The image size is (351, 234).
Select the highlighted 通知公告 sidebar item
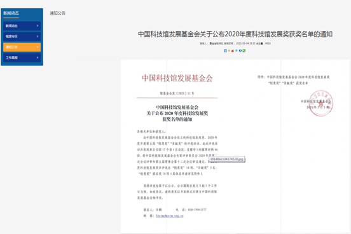pos(22,47)
